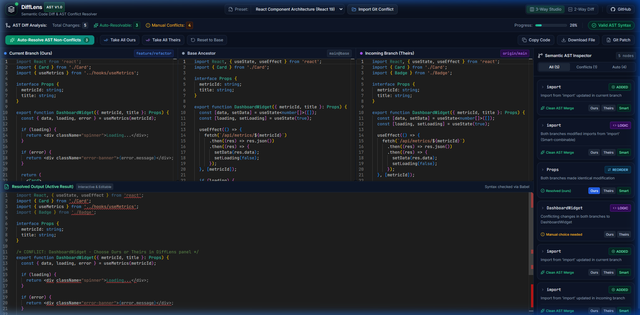Expand the first import node chevron
Image resolution: width=640 pixels, height=315 pixels.
(543, 87)
